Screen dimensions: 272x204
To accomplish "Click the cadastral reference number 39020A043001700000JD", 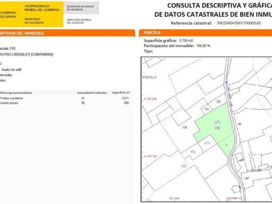I will [x=239, y=23].
